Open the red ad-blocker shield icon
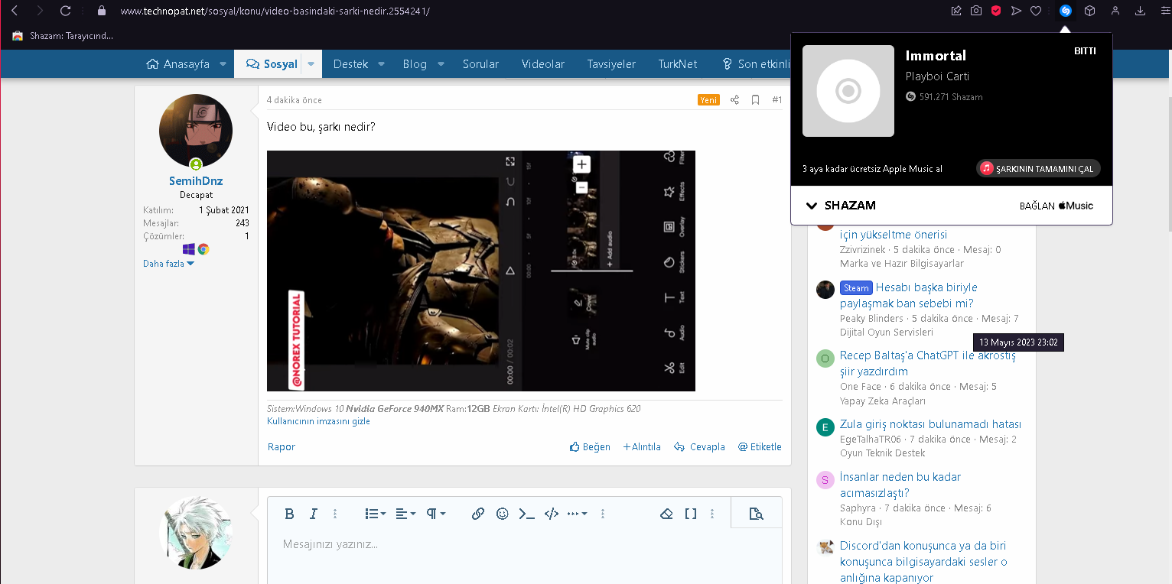Image resolution: width=1172 pixels, height=584 pixels. (996, 11)
